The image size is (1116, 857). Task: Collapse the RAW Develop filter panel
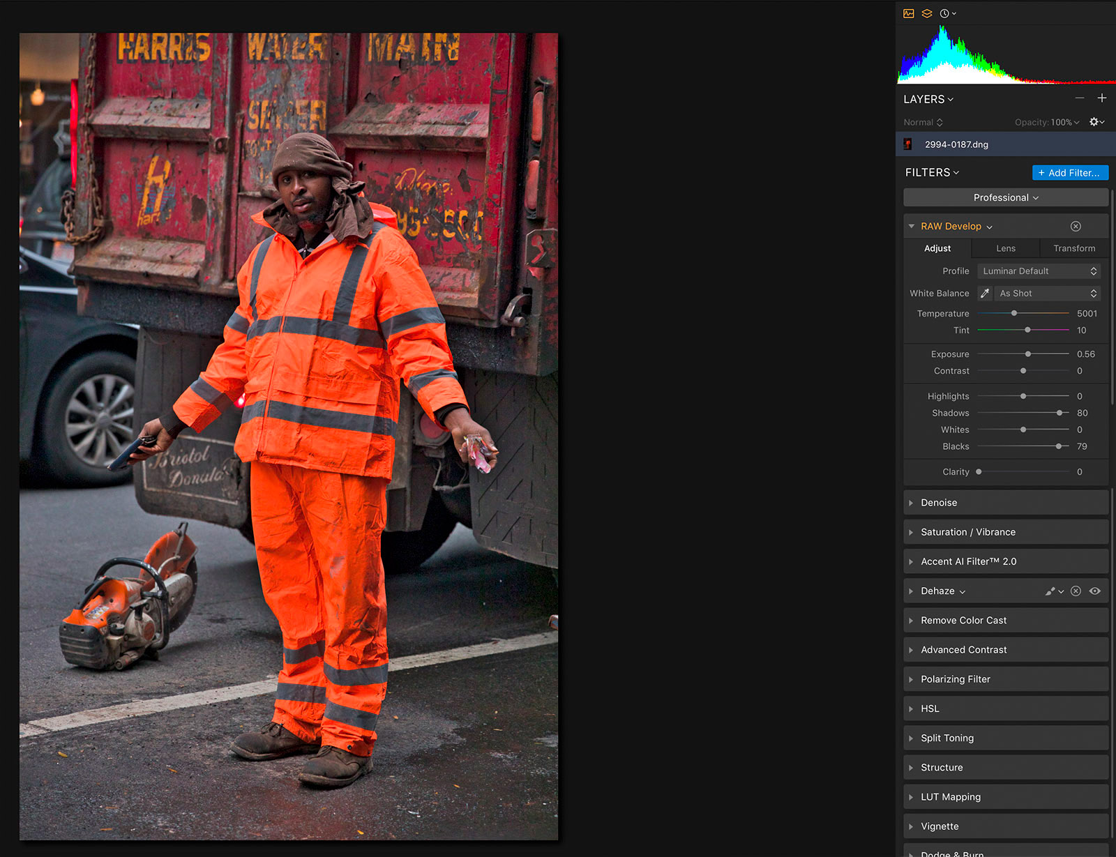click(x=911, y=227)
